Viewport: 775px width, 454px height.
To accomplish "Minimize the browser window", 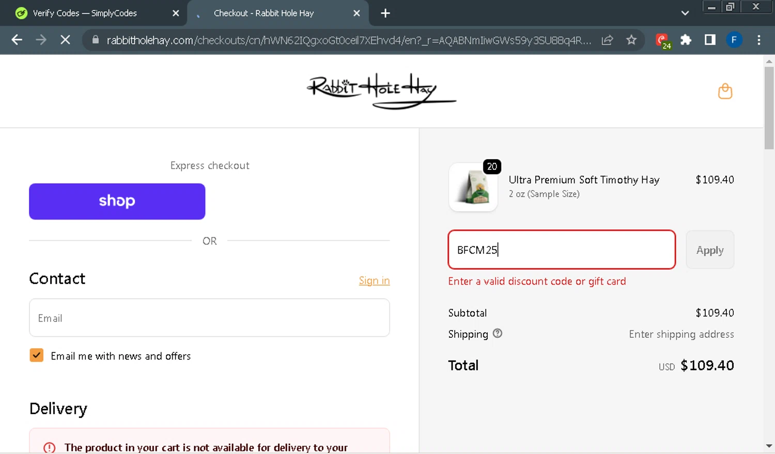I will (x=711, y=7).
